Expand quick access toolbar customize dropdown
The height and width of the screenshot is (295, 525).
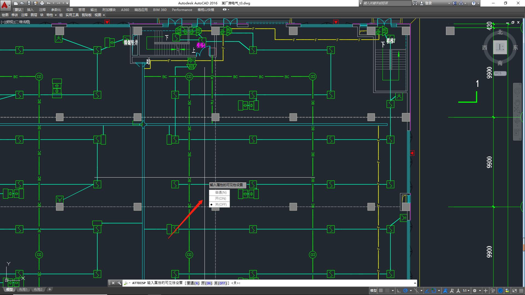[x=67, y=3]
